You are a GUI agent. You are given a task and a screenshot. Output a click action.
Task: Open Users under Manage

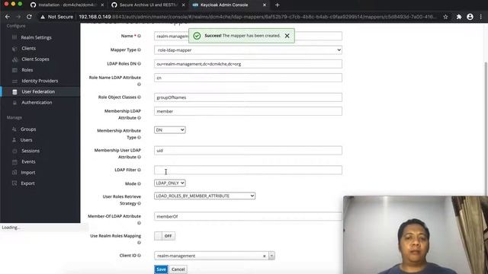tap(26, 140)
